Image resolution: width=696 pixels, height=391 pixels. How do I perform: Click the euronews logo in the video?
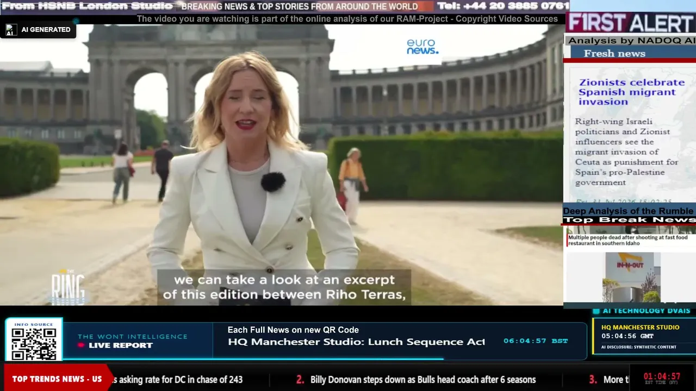(422, 47)
